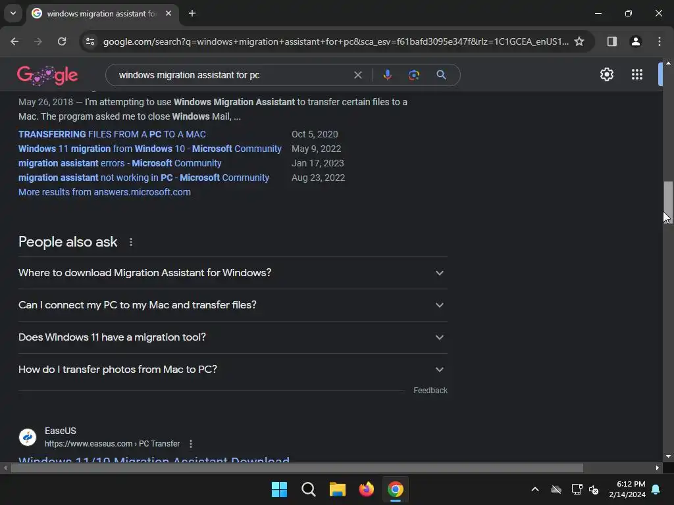Open the Google apps grid

coord(637,75)
